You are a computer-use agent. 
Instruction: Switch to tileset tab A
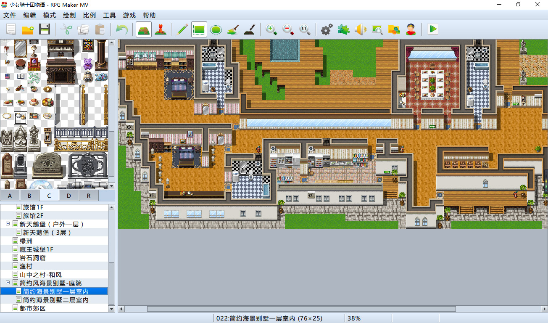pyautogui.click(x=10, y=196)
